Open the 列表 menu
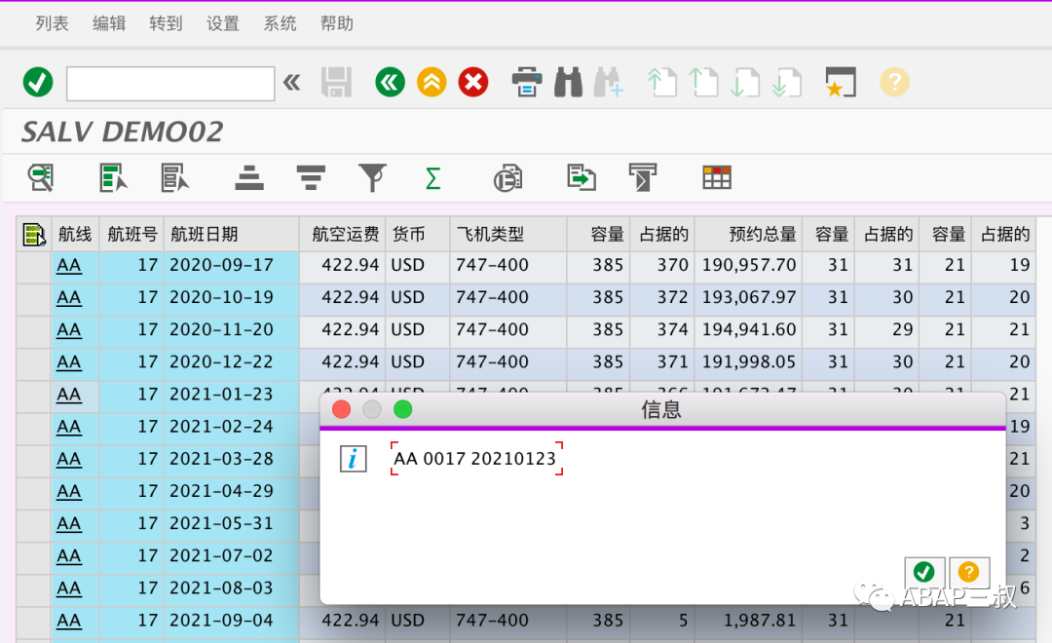This screenshot has width=1052, height=643. (x=53, y=23)
